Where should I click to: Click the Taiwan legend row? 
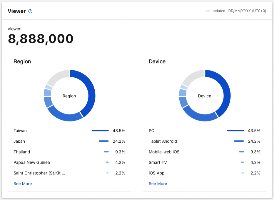pos(19,131)
